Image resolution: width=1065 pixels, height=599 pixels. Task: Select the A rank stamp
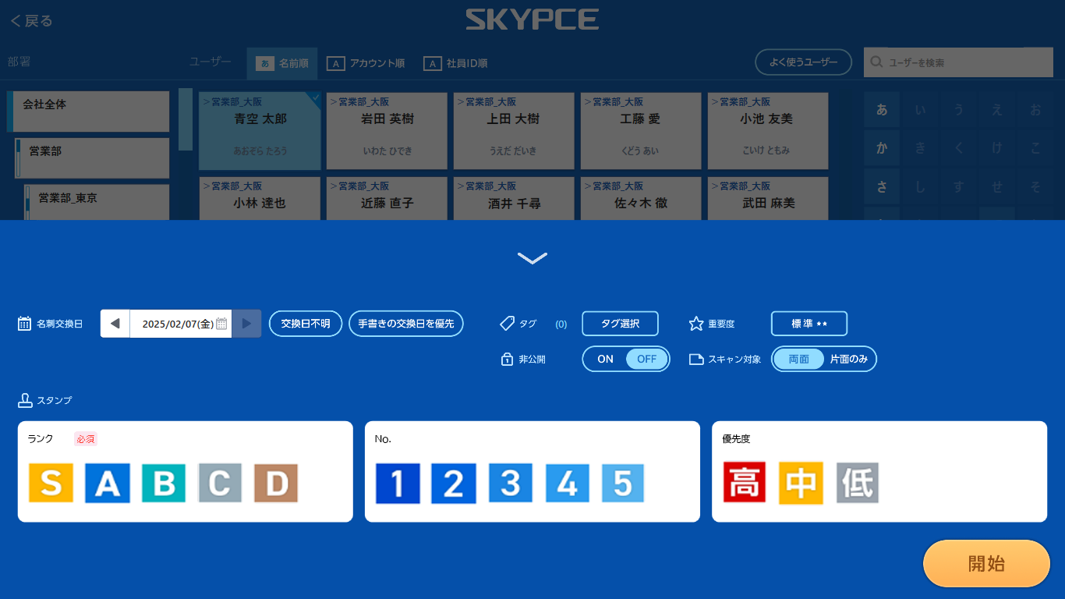point(107,484)
